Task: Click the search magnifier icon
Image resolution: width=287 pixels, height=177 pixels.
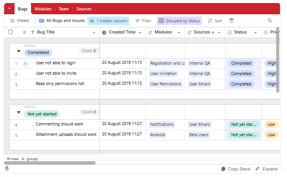Action: tap(270, 20)
